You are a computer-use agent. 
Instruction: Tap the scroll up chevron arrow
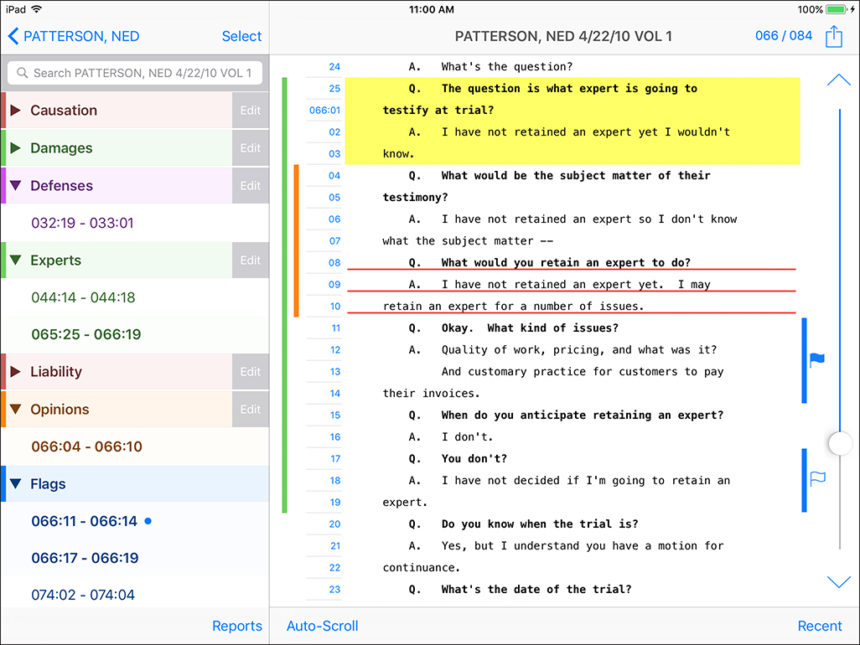point(838,80)
